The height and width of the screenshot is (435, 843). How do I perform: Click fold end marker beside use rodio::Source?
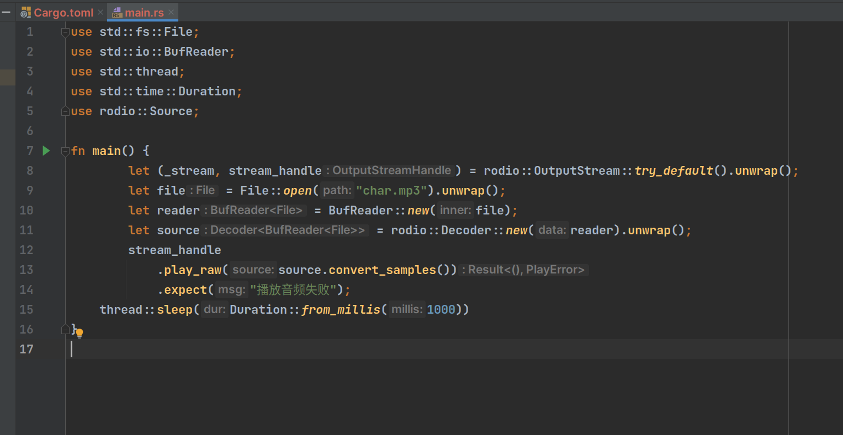(65, 111)
